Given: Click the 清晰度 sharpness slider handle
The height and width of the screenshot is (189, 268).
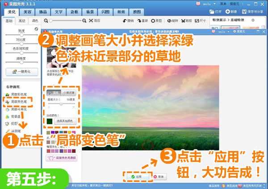Looking at the screenshot, I should [21, 62].
